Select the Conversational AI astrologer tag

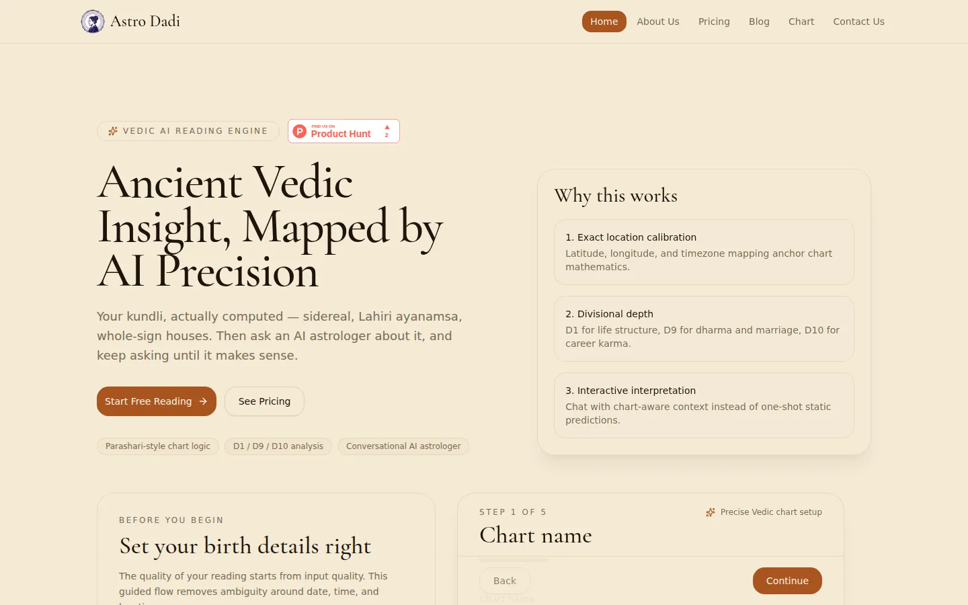[403, 446]
